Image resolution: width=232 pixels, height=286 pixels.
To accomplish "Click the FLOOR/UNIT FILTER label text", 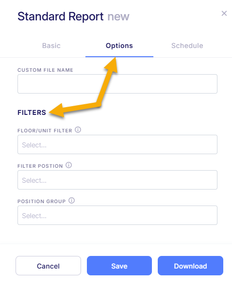I will [x=45, y=130].
